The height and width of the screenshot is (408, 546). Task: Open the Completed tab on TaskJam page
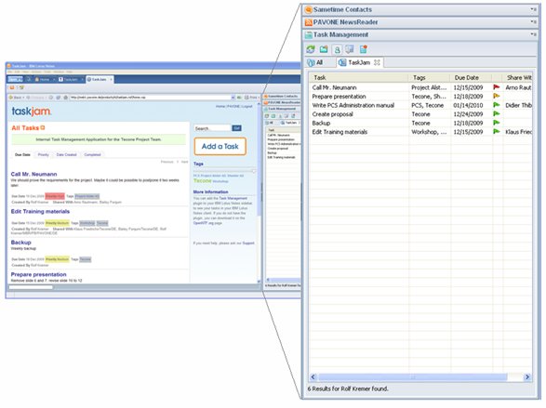[x=92, y=154]
